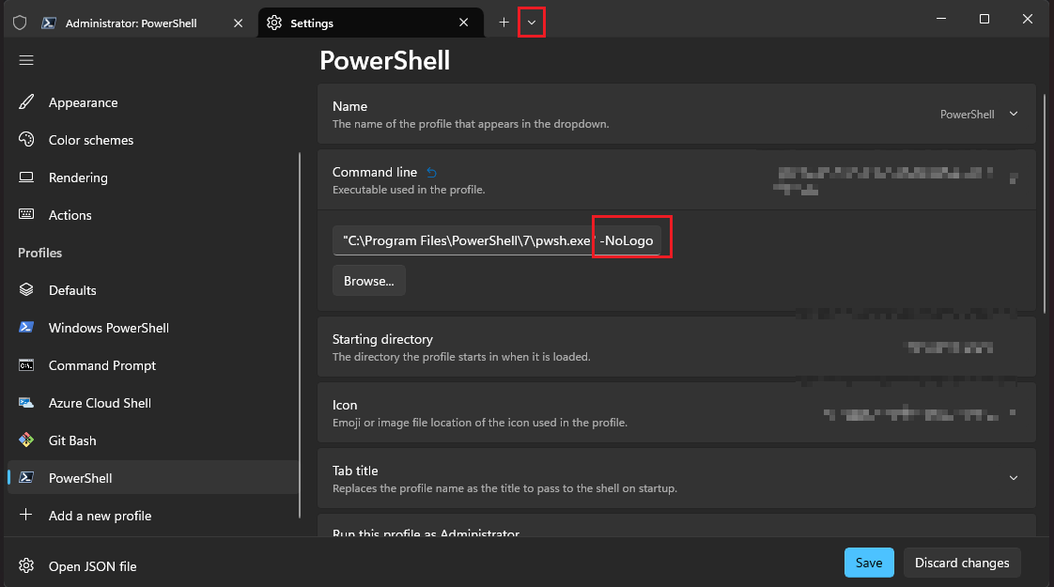This screenshot has height=587, width=1054.
Task: Click the command line path input field
Action: point(497,240)
